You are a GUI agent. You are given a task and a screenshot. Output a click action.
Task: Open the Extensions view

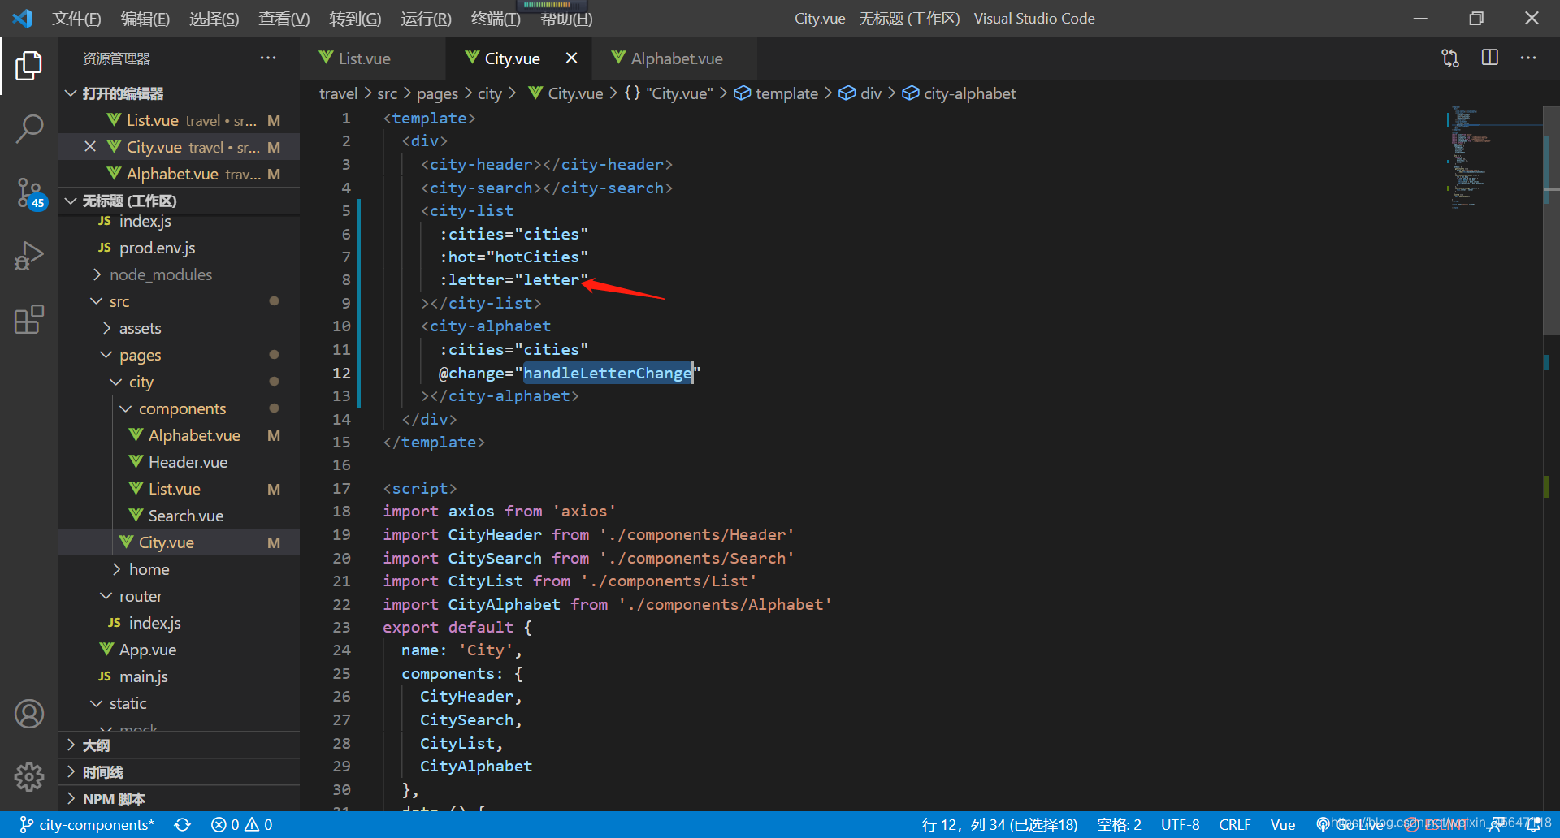[29, 319]
